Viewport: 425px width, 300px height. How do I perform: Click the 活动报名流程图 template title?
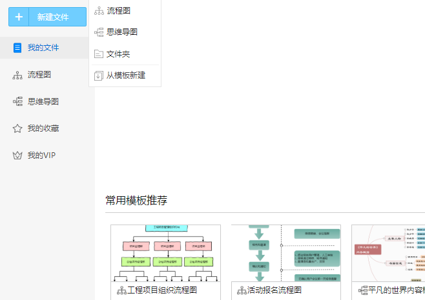pyautogui.click(x=275, y=290)
